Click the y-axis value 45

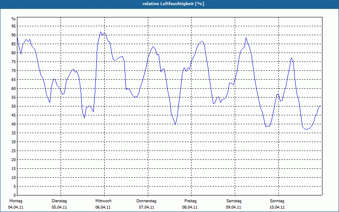pyautogui.click(x=14, y=115)
